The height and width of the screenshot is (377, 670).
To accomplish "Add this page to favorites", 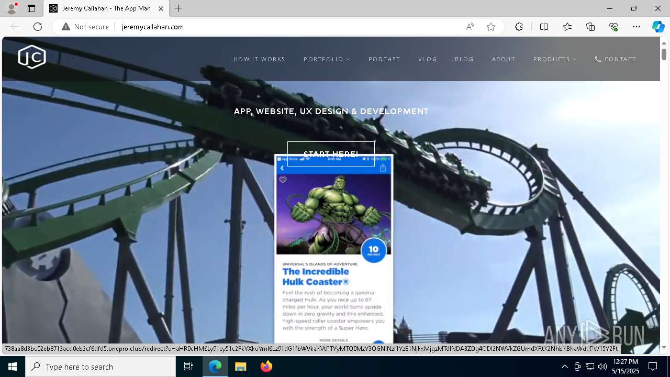I will pyautogui.click(x=491, y=27).
